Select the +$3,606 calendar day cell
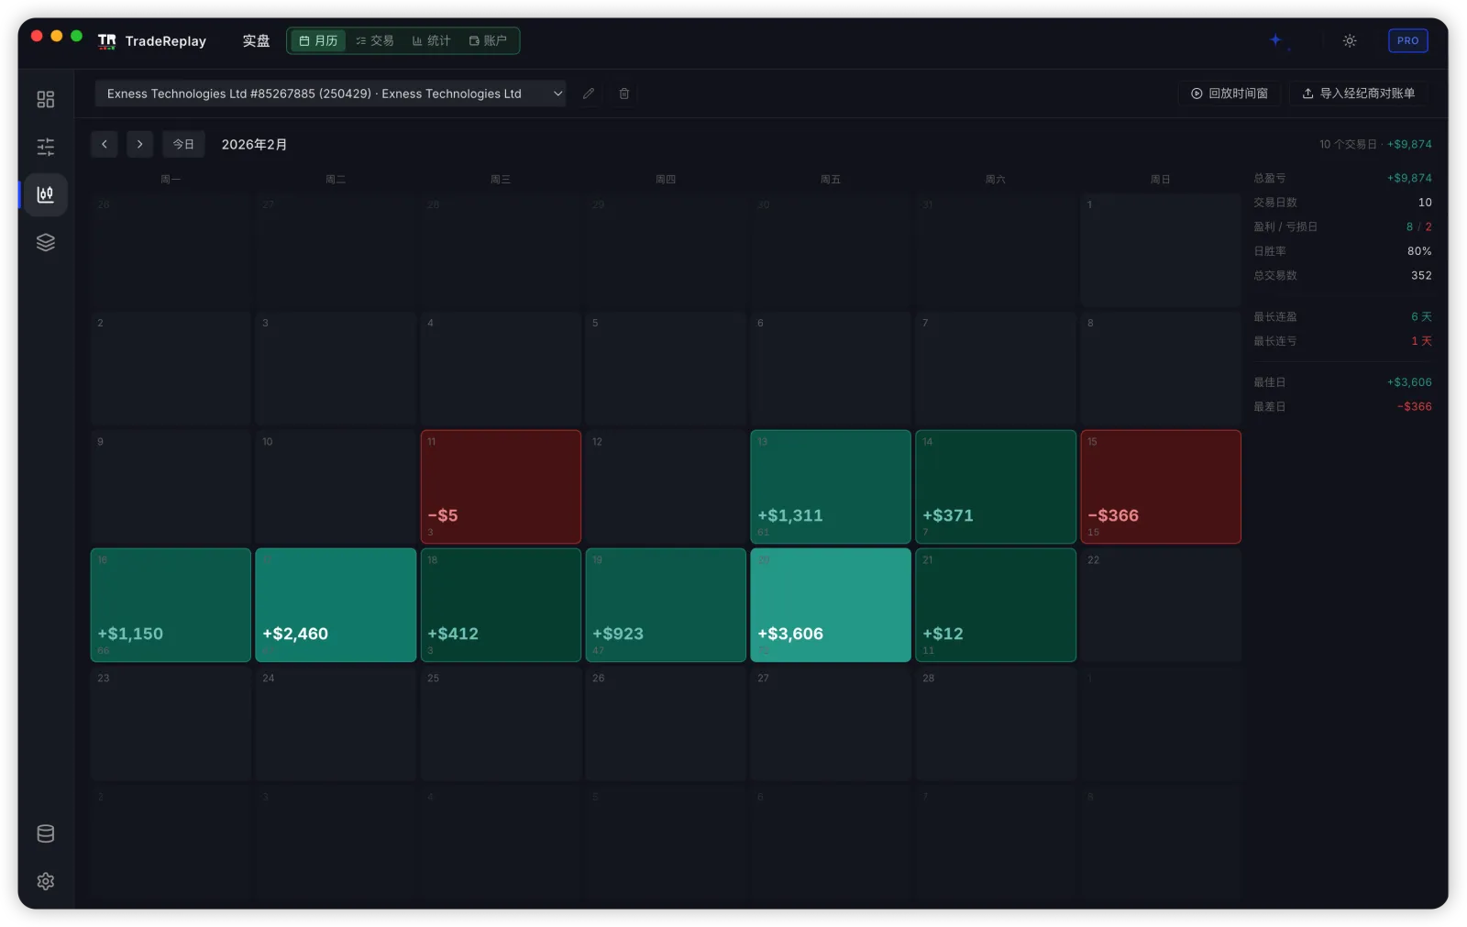This screenshot has width=1467, height=927. pos(831,605)
